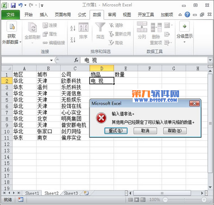Click the 100% zoom level
This screenshot has height=205, width=214.
coord(155,200)
